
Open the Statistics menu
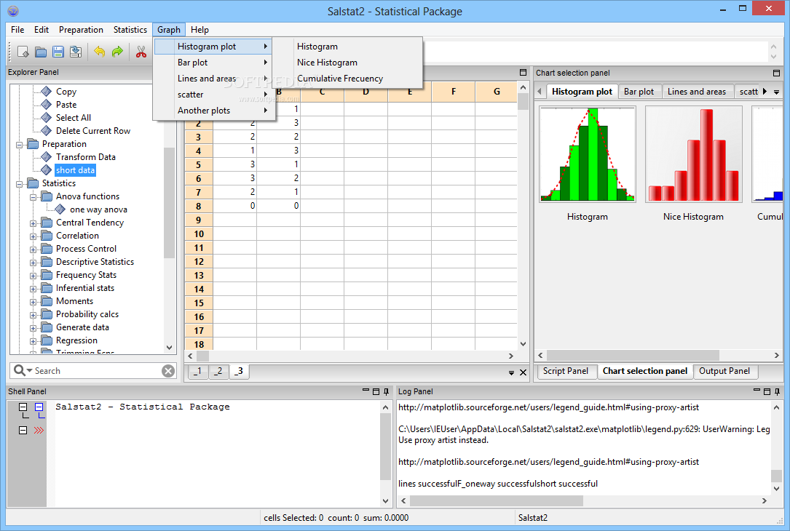tap(130, 30)
